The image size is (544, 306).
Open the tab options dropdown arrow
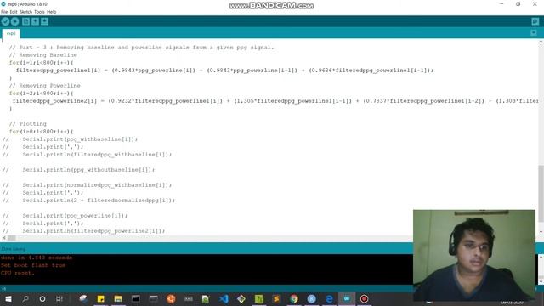534,33
